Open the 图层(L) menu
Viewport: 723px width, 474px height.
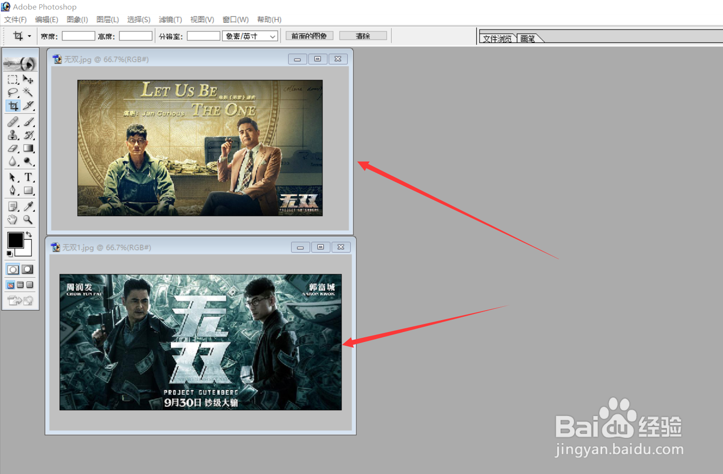click(x=108, y=20)
